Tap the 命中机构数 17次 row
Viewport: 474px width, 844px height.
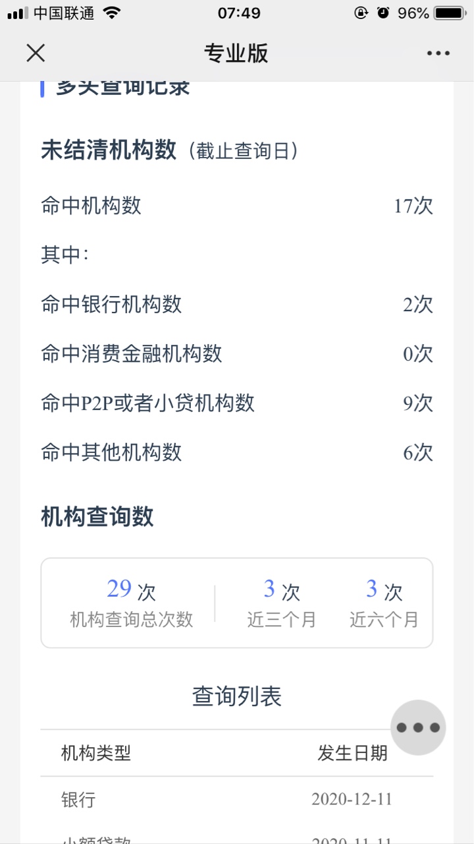point(237,206)
